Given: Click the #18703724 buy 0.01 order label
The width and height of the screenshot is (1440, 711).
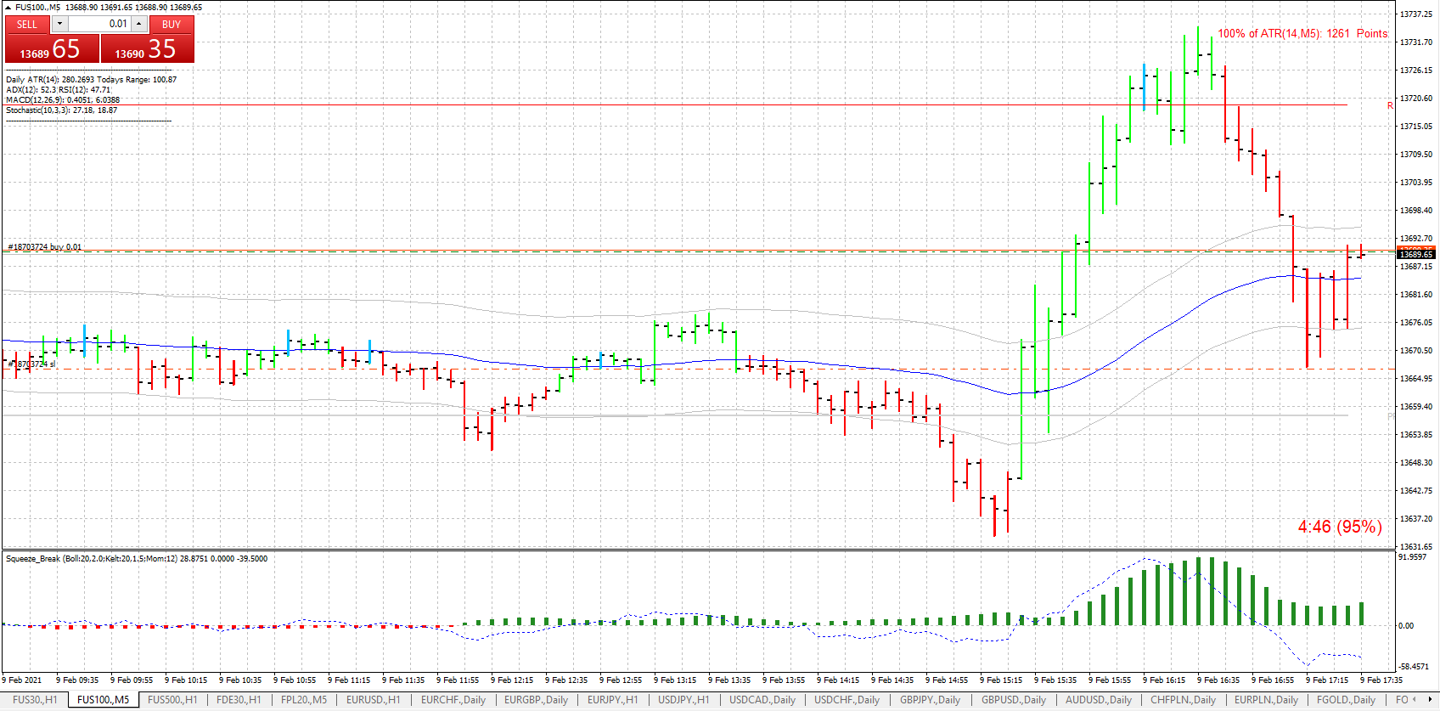Looking at the screenshot, I should point(45,247).
